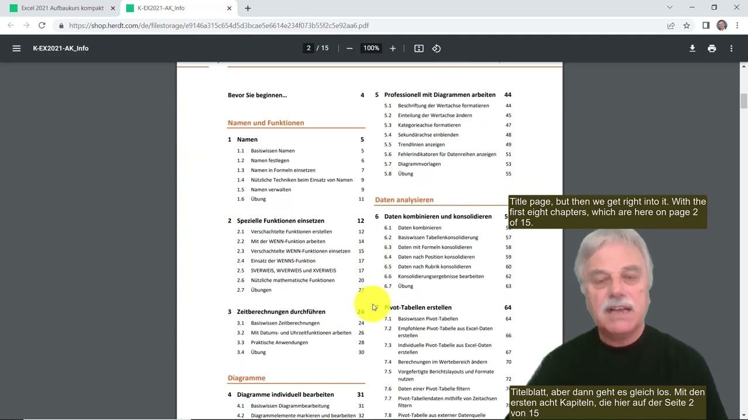
Task: Click 'Kategorieachse formatieren' entry
Action: point(429,125)
